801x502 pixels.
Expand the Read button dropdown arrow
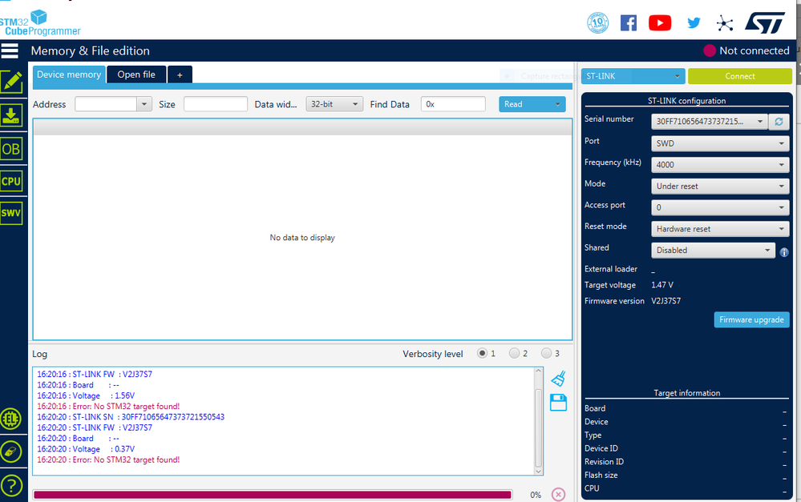tap(557, 104)
